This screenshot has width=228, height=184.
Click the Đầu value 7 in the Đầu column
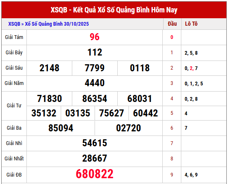tap(172, 143)
